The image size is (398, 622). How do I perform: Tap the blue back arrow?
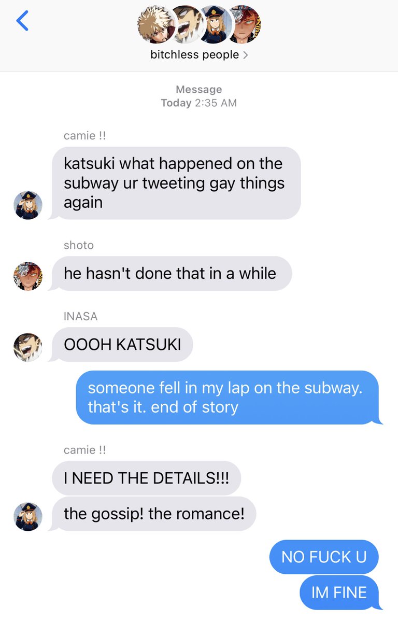(x=22, y=21)
